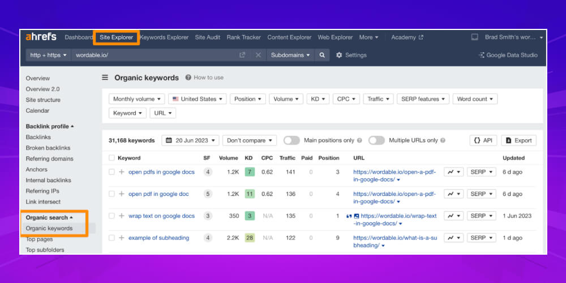The image size is (566, 283).
Task: Open Traffic filter dropdown
Action: click(378, 99)
